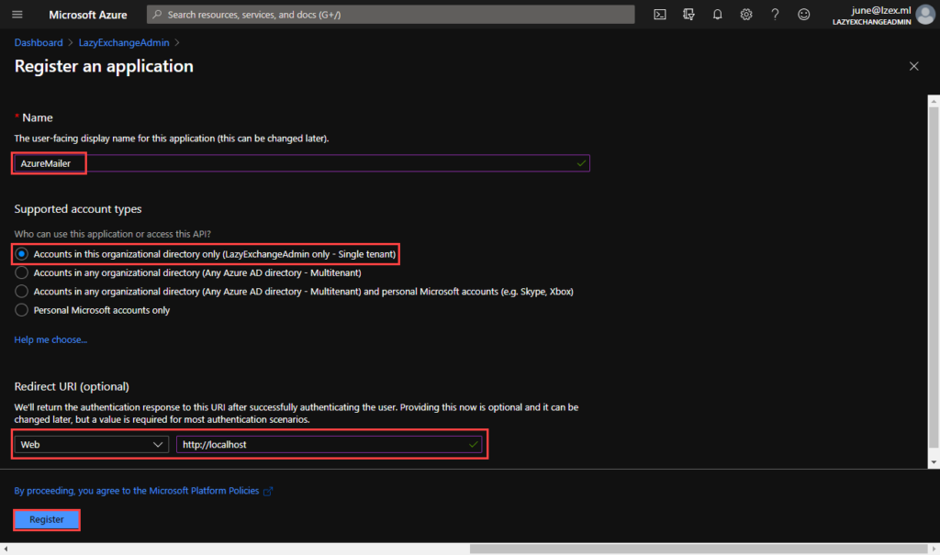
Task: Open the feedback smiley icon
Action: pos(804,15)
